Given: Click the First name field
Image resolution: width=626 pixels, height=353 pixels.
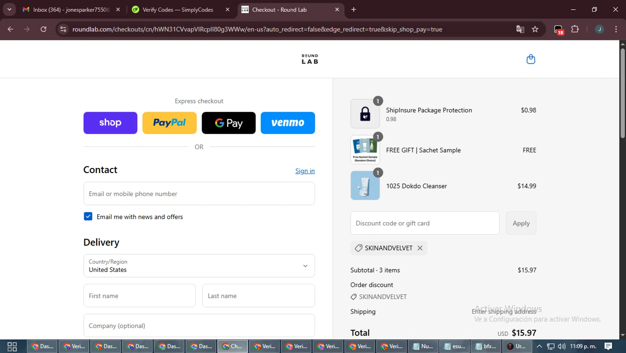Looking at the screenshot, I should click(x=139, y=296).
